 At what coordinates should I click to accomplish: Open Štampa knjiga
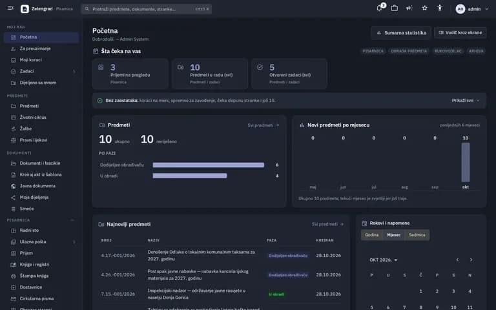41,276
